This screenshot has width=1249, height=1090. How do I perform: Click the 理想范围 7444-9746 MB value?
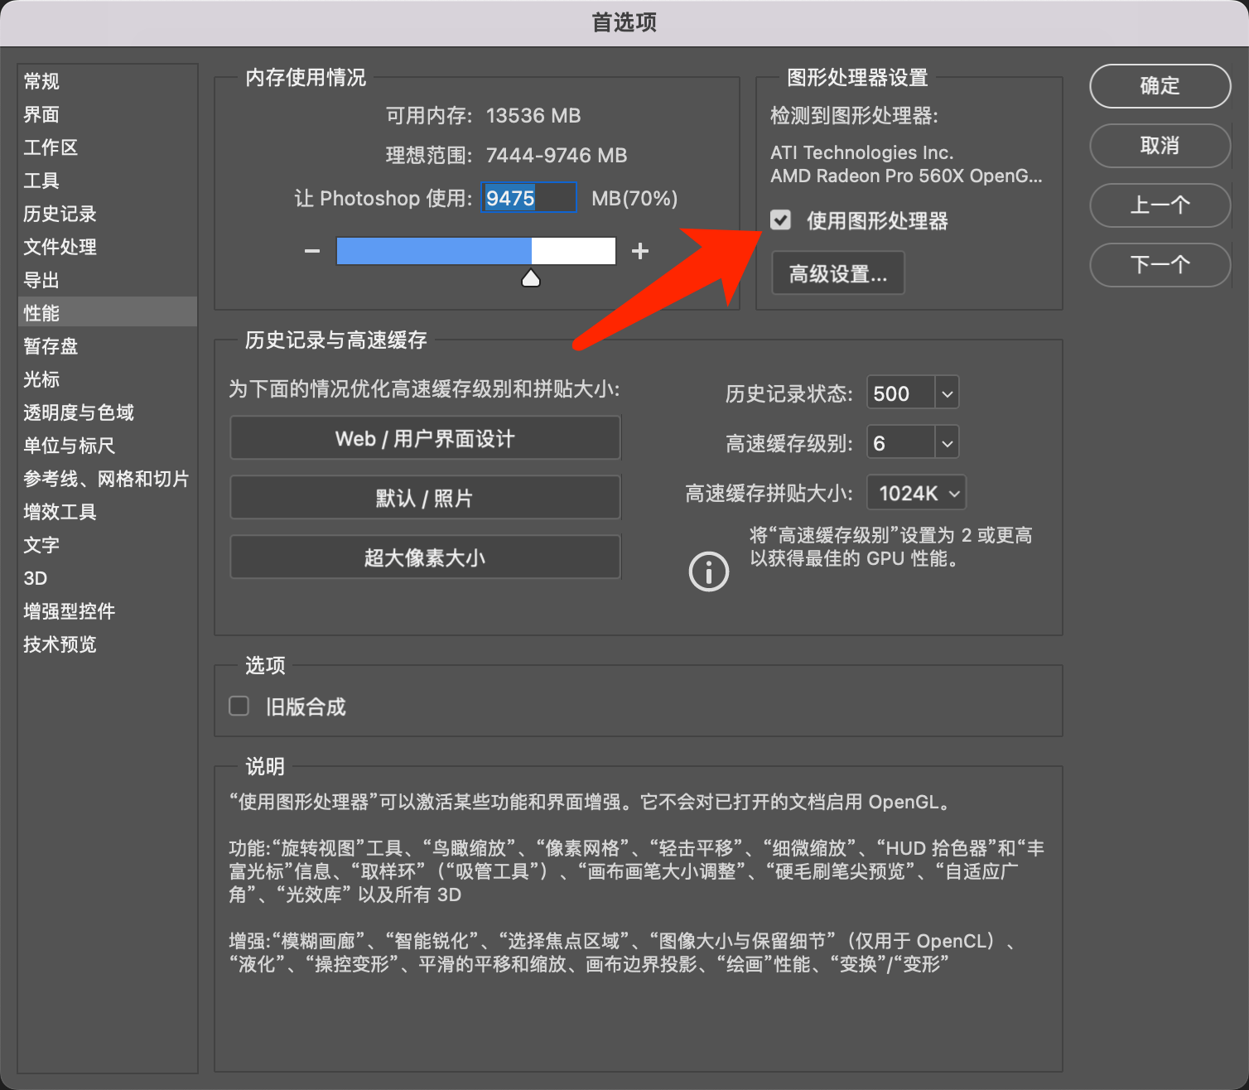(x=556, y=155)
